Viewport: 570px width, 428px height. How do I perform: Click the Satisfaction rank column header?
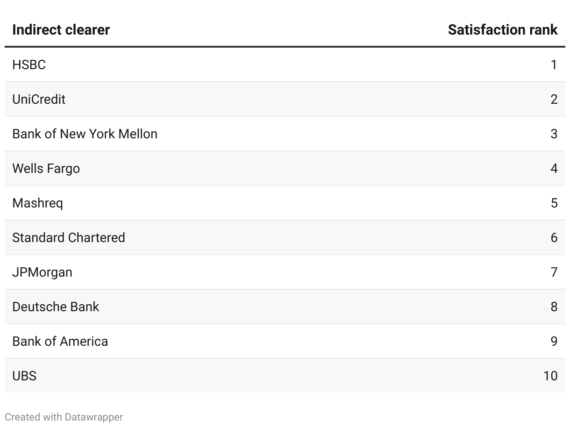pyautogui.click(x=502, y=30)
